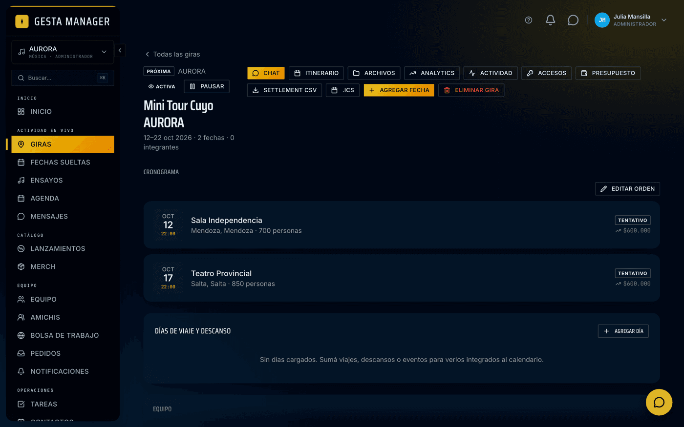Click the checkbox icon beside Tareas
Viewport: 684px width, 427px height.
coord(21,405)
